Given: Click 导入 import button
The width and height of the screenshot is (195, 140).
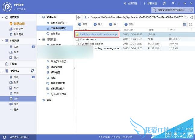Looking at the screenshot, I should (x=98, y=24).
